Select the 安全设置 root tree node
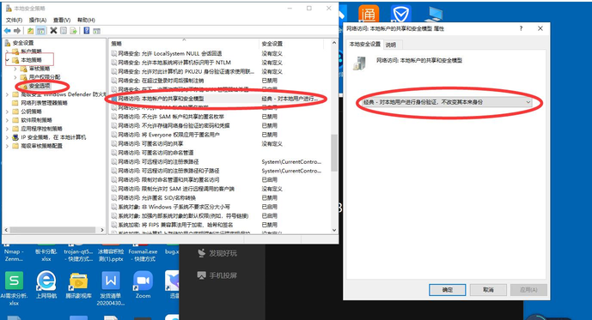 [x=23, y=43]
